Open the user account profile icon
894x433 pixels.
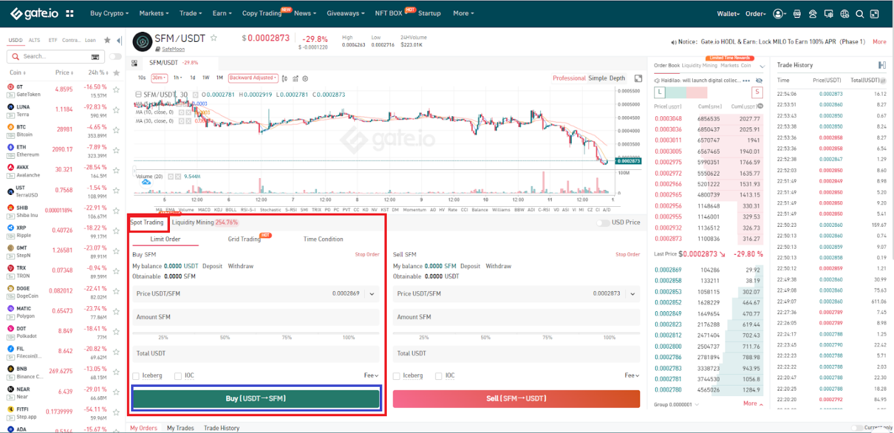pyautogui.click(x=778, y=13)
